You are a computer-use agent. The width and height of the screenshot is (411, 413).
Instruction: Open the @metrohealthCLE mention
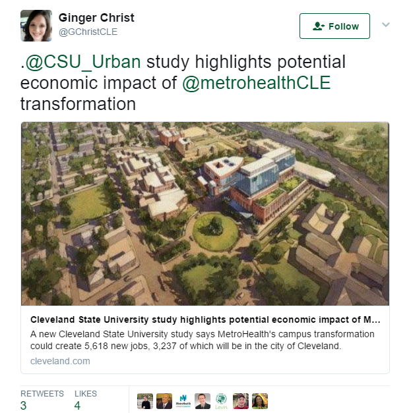click(x=256, y=84)
